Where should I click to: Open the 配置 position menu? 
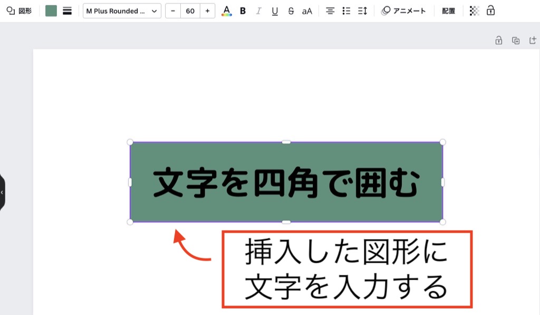448,11
